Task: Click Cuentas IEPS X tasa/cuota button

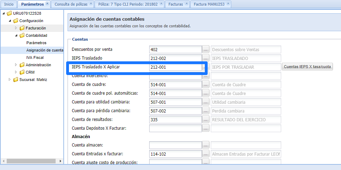Action: coord(307,67)
